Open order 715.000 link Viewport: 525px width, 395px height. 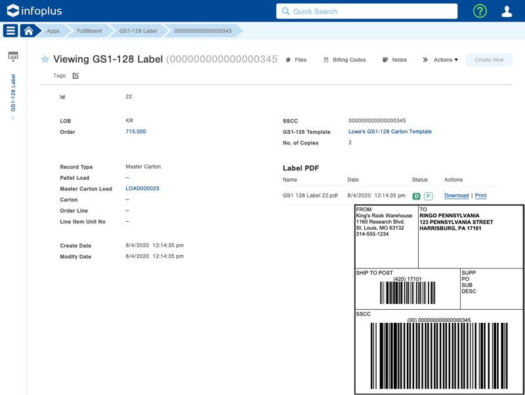135,132
